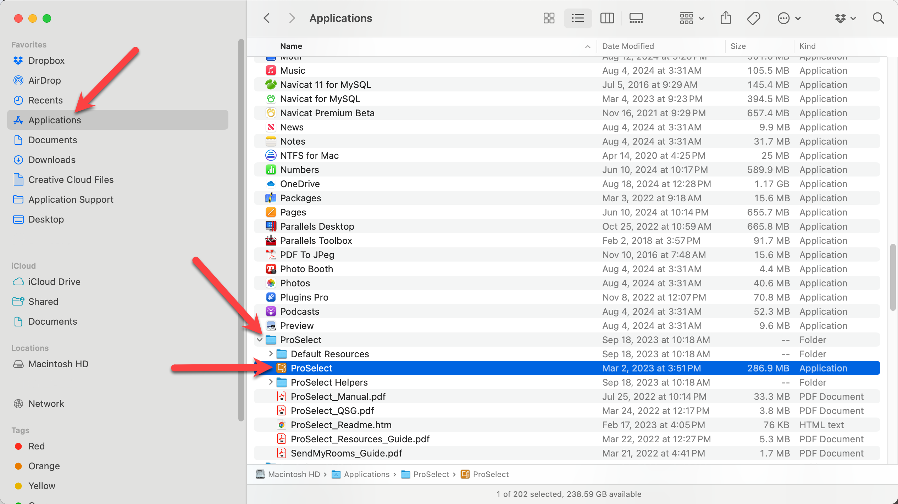This screenshot has width=898, height=504.
Task: Go back with the left chevron
Action: [267, 18]
